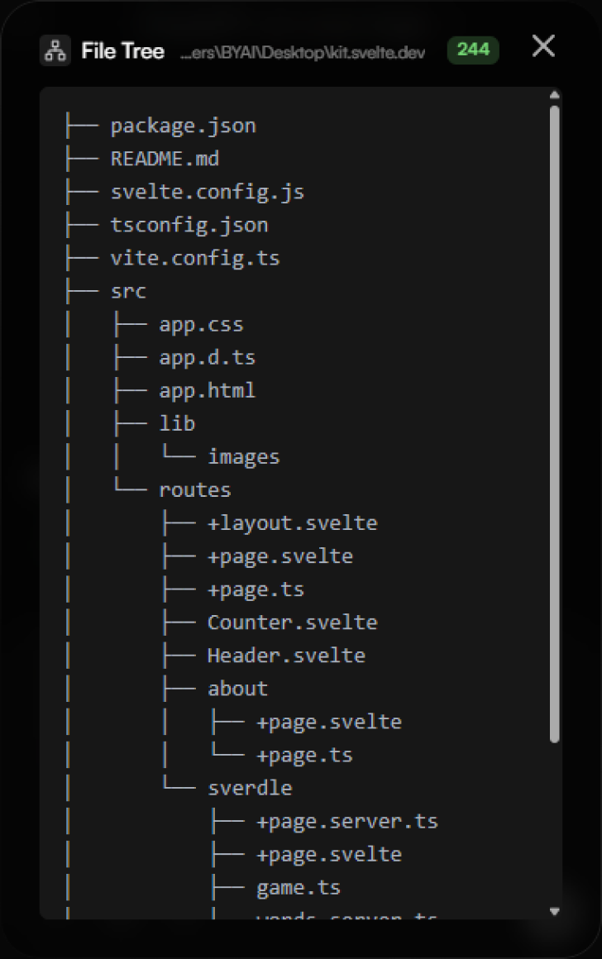The height and width of the screenshot is (959, 602).
Task: Click the sverdle folder entry
Action: (x=250, y=788)
